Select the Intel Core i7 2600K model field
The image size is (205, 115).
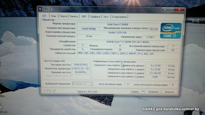118,24
